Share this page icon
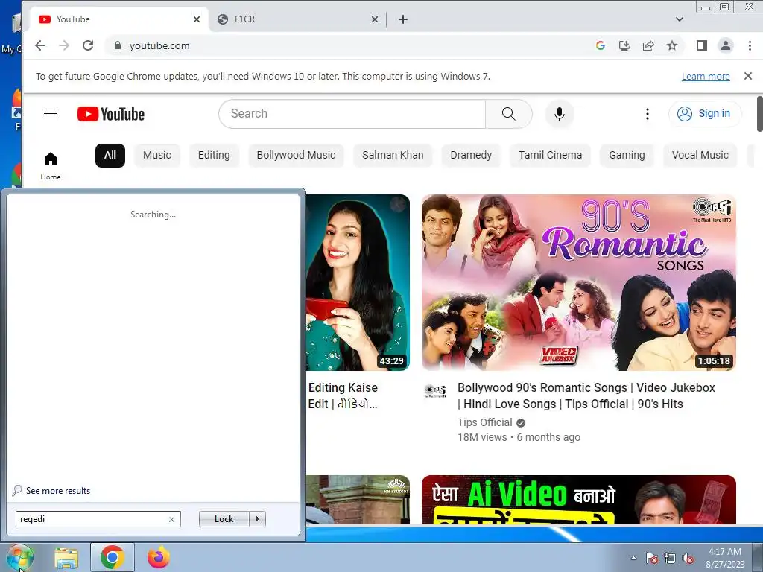Image resolution: width=763 pixels, height=572 pixels. (648, 45)
